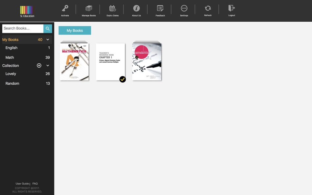This screenshot has width=312, height=195.
Task: Collapse the My Books category list
Action: coord(48,40)
